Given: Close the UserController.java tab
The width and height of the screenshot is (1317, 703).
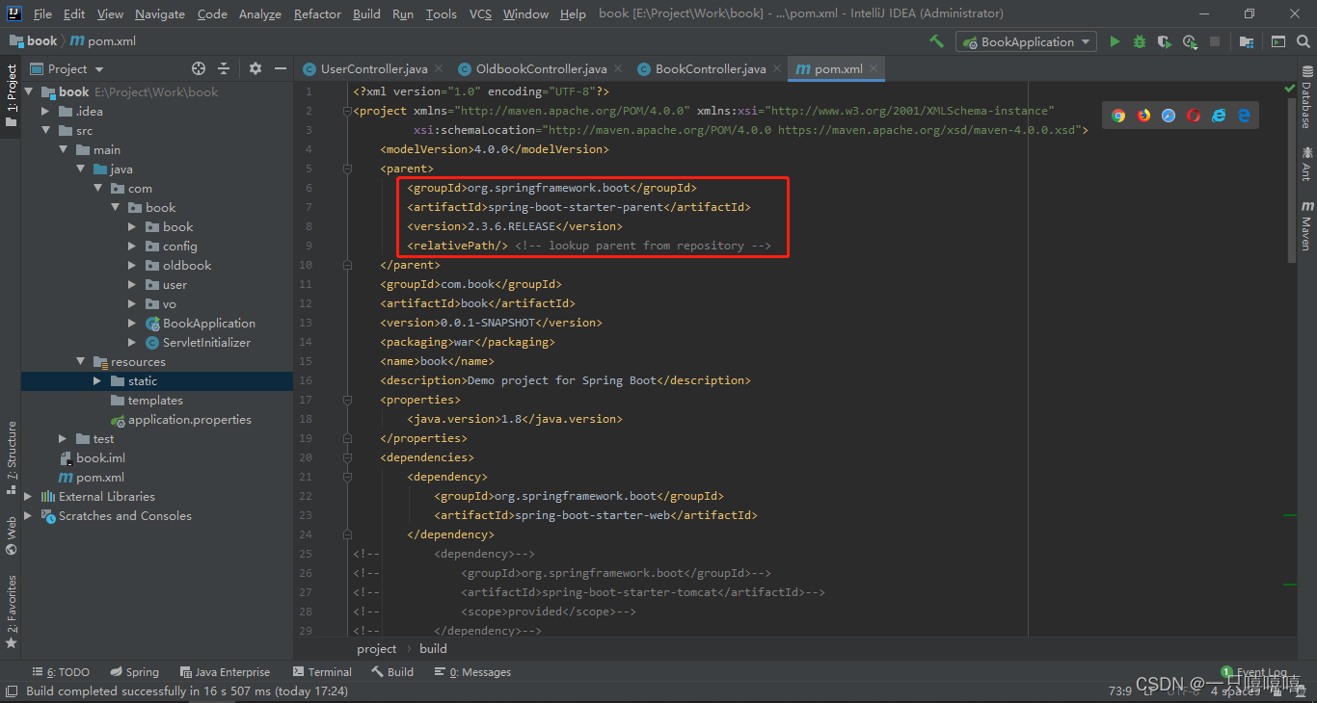Looking at the screenshot, I should (x=438, y=68).
